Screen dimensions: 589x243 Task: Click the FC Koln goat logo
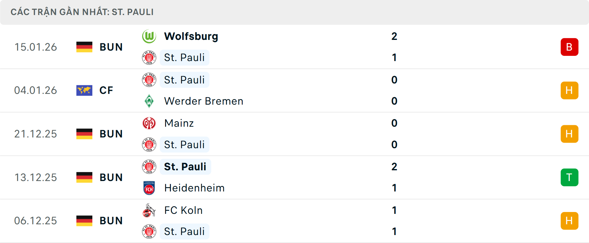click(149, 210)
